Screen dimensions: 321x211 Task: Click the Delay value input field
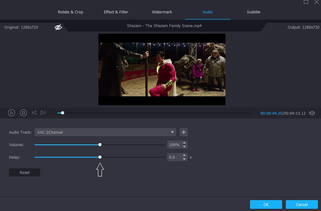point(174,157)
